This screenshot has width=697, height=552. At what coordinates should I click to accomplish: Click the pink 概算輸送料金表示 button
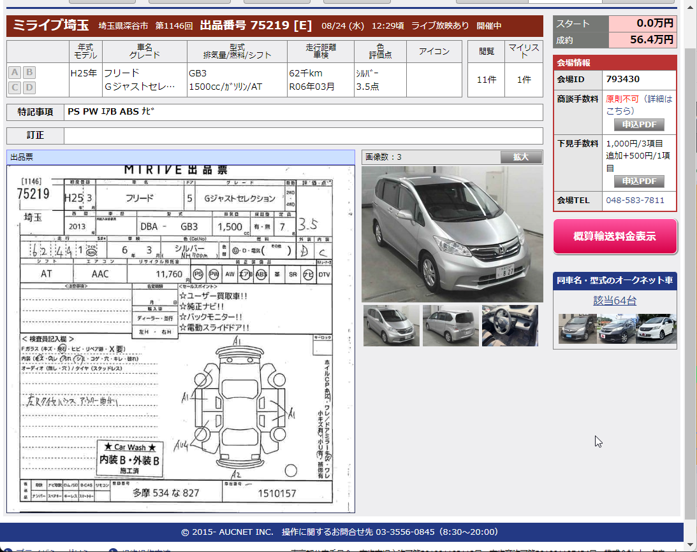[x=615, y=236]
